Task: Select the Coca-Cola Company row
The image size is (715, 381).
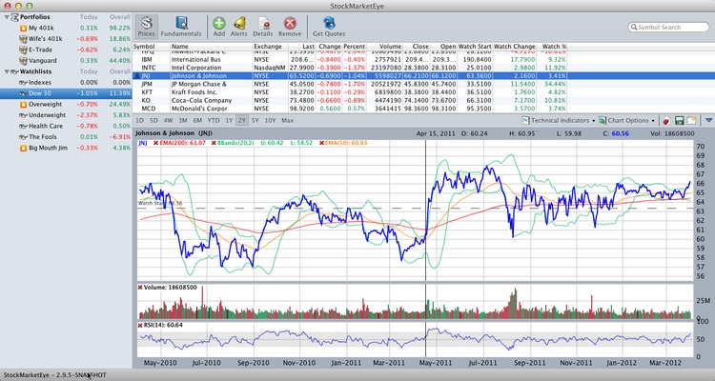Action: click(423, 101)
